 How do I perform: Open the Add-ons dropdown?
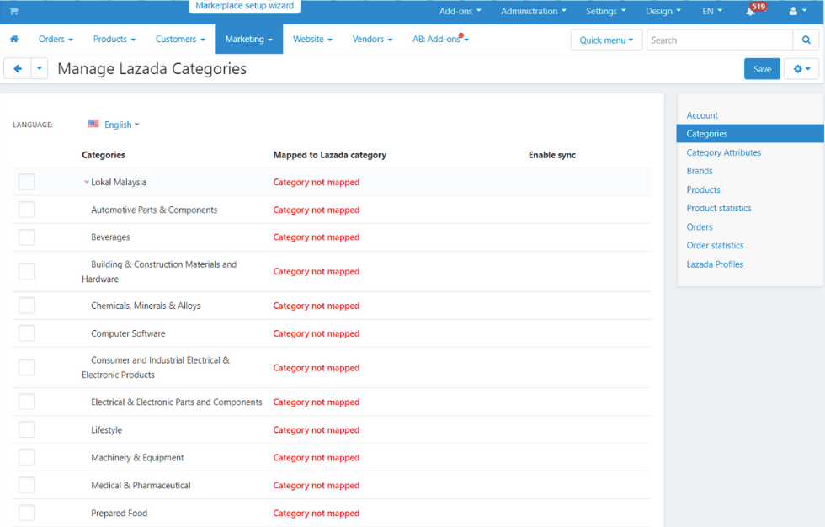460,11
